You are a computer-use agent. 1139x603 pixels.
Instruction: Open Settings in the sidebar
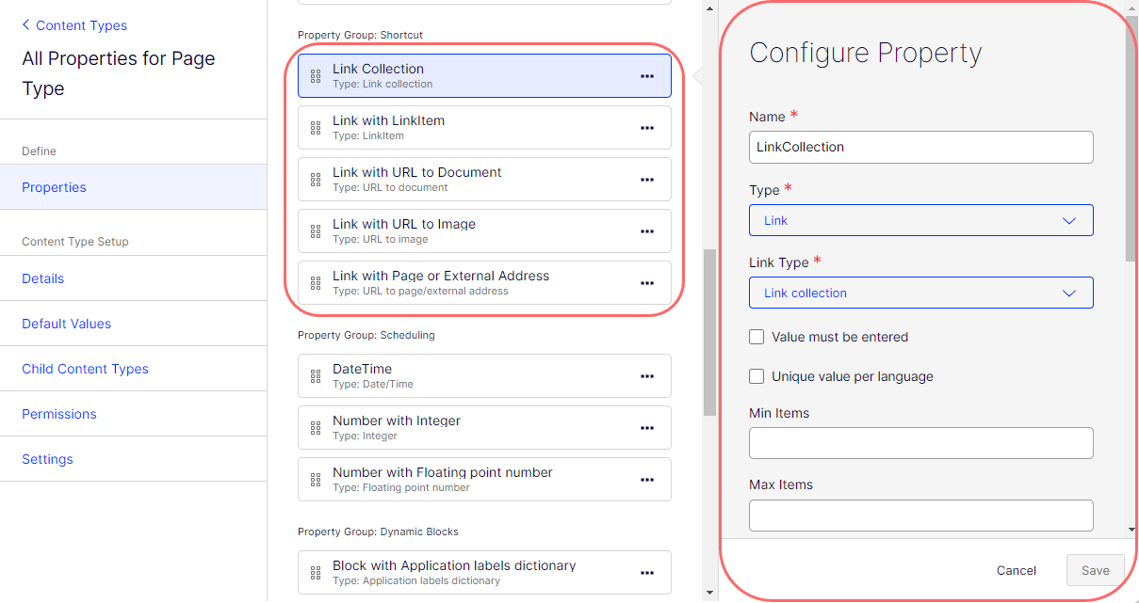click(x=133, y=459)
